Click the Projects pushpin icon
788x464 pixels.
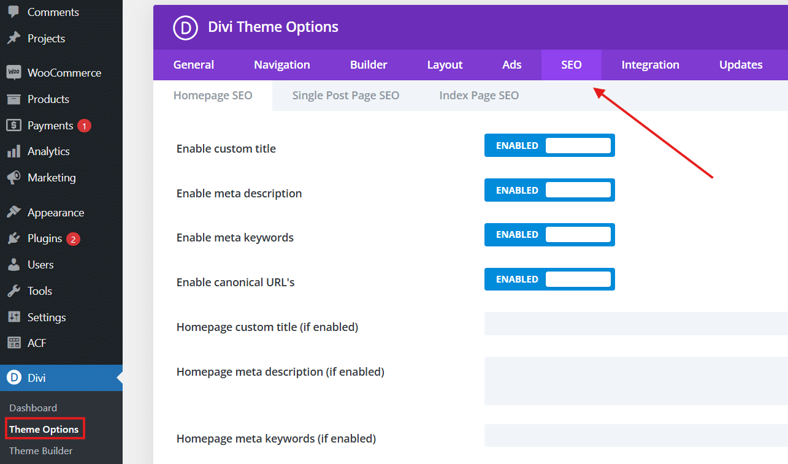(x=15, y=38)
